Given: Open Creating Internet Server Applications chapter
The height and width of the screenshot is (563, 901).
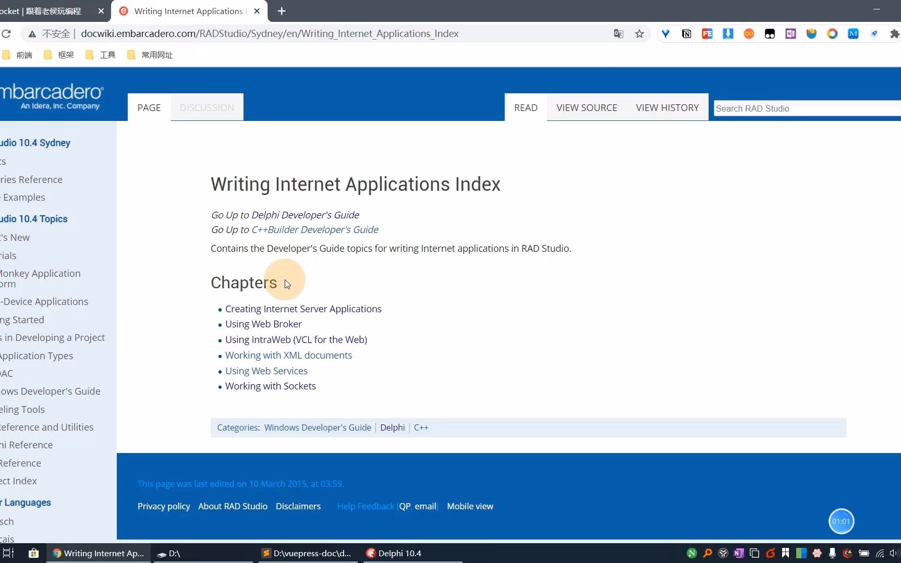Looking at the screenshot, I should [303, 309].
